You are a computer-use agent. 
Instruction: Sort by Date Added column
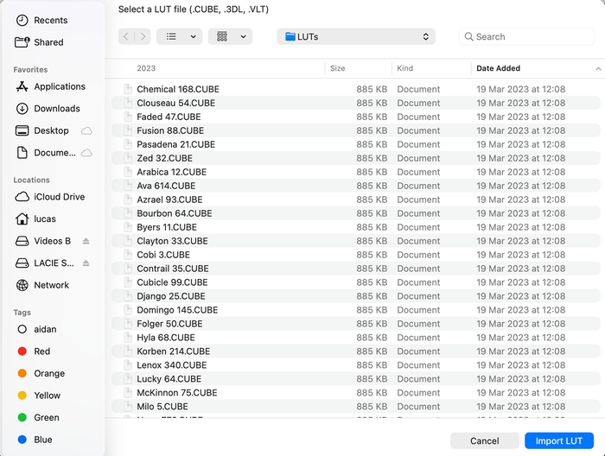(x=498, y=68)
